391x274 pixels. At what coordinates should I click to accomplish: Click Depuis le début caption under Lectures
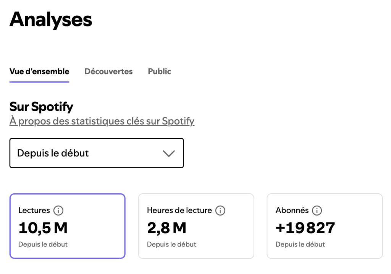[43, 244]
